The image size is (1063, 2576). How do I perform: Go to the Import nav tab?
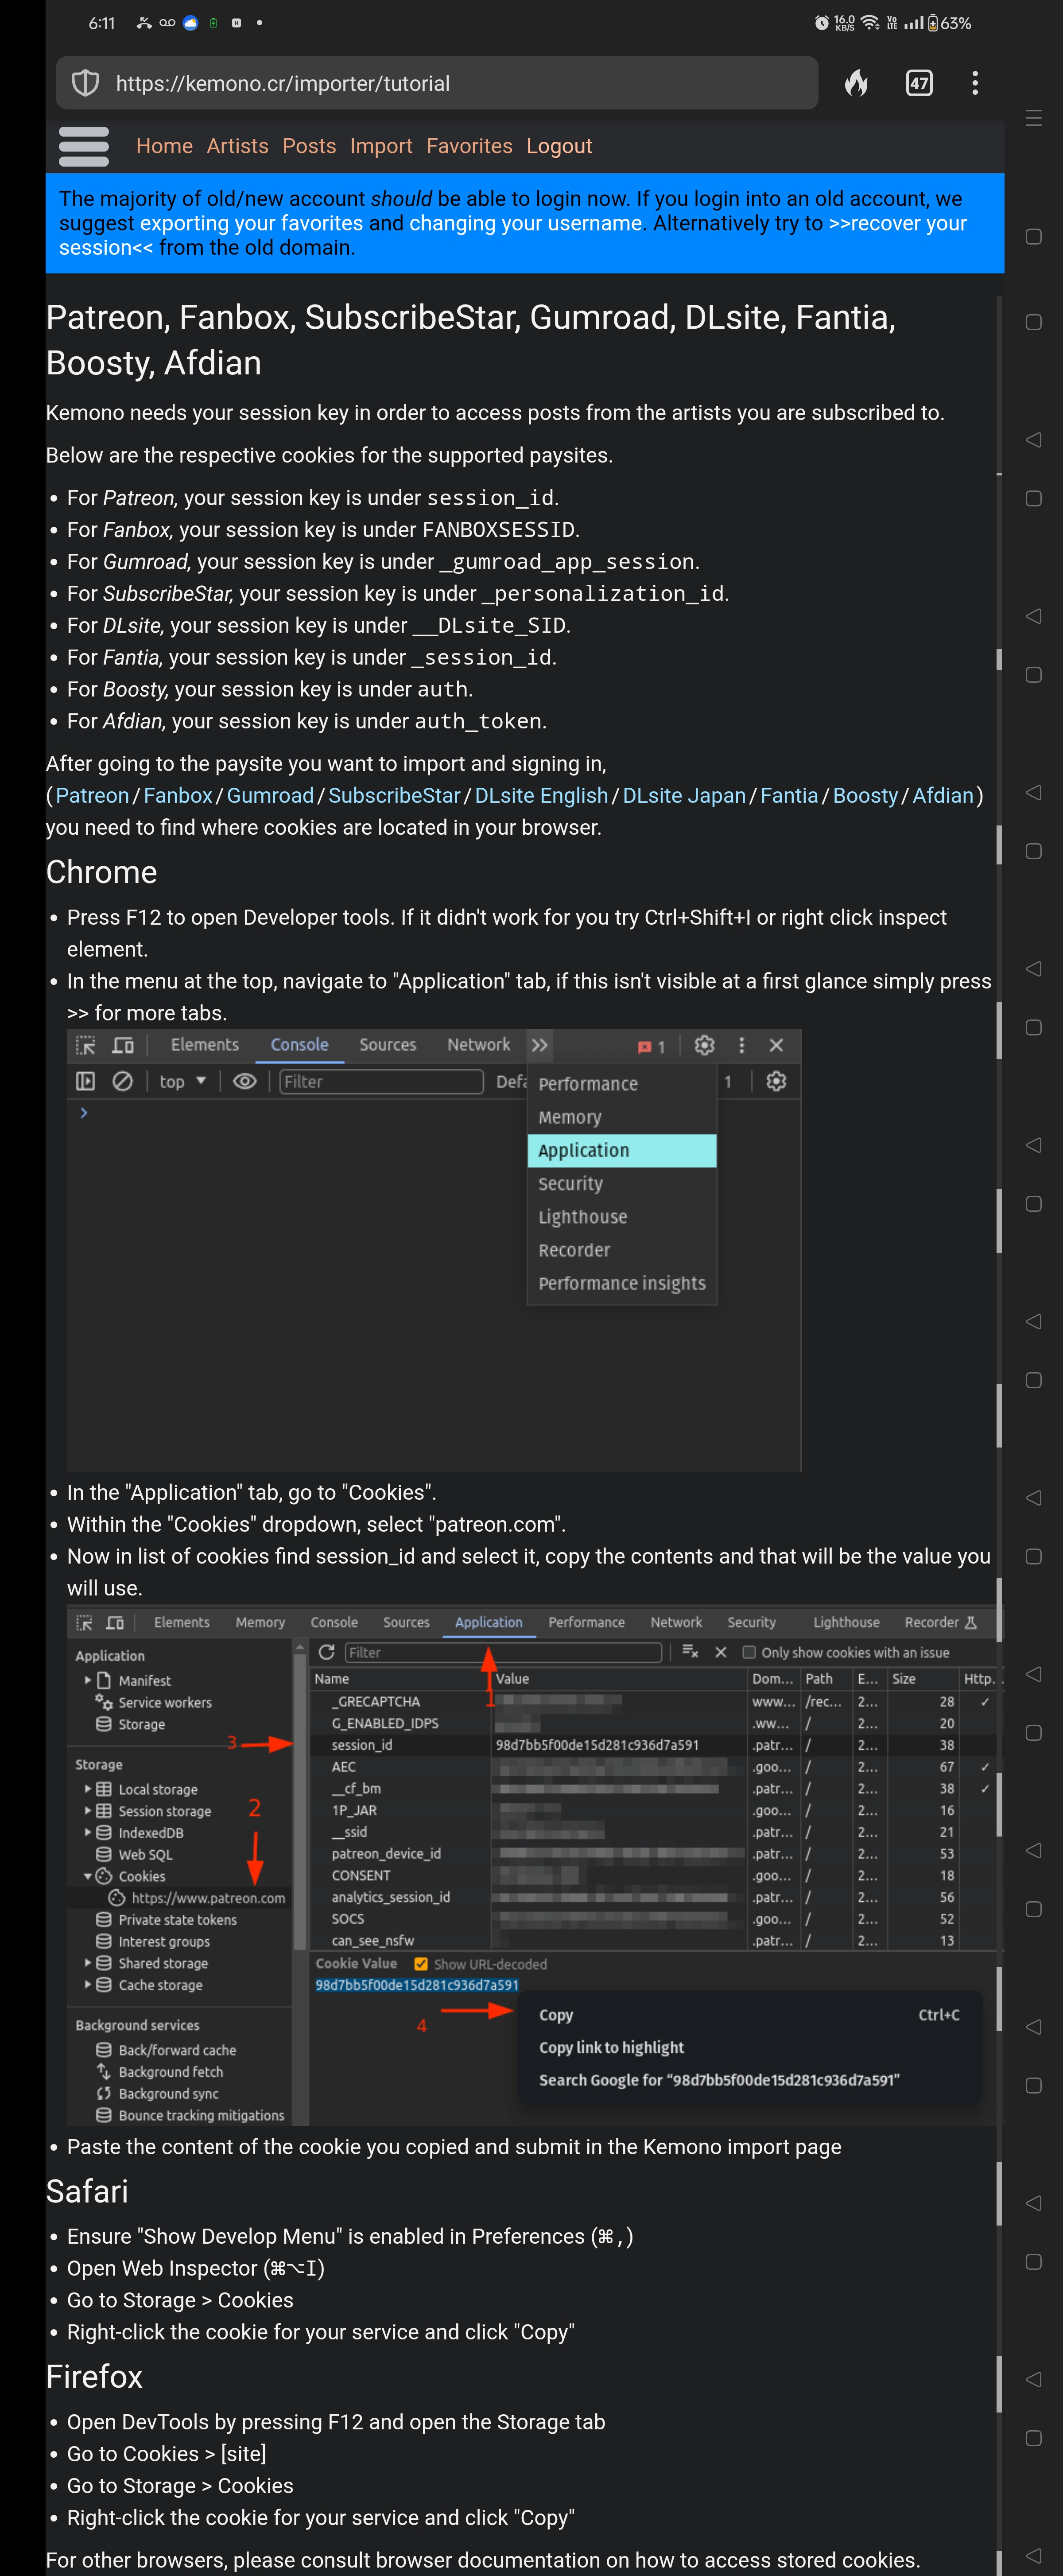380,146
